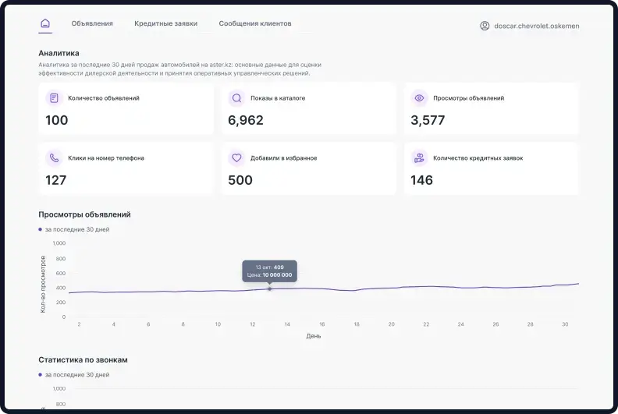Click the heart icon for Добавили в избранное
Viewport: 618px width, 414px height.
pyautogui.click(x=236, y=158)
